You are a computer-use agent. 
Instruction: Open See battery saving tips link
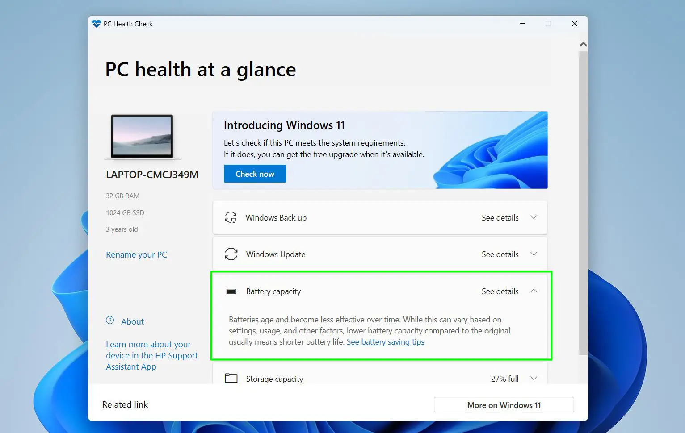pyautogui.click(x=385, y=342)
